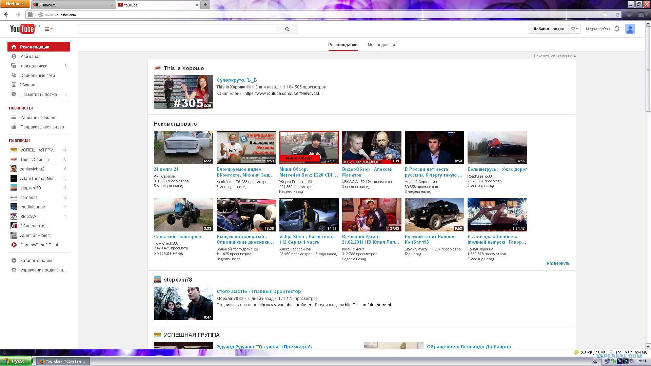The height and width of the screenshot is (366, 651).
Task: Expand the Показать объявление toggle
Action: [555, 56]
